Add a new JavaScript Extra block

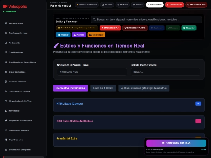[198, 137]
